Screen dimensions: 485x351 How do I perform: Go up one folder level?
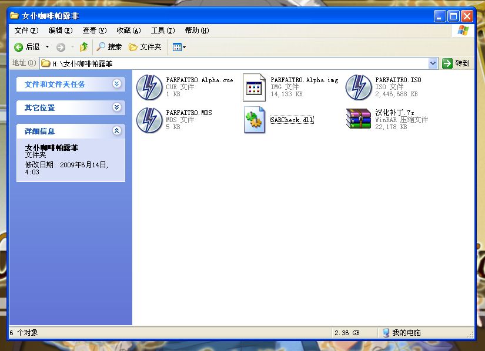pos(83,47)
